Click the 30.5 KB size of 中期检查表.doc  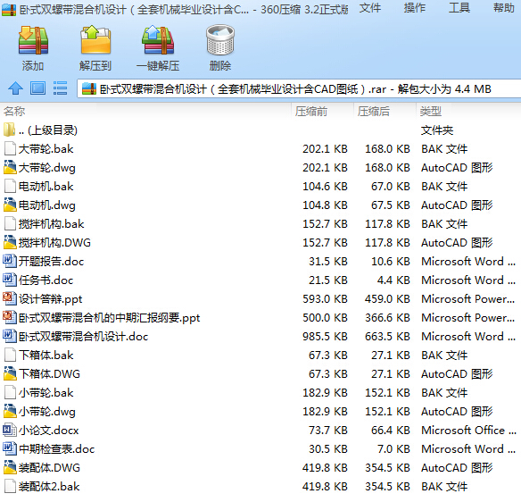(x=328, y=448)
